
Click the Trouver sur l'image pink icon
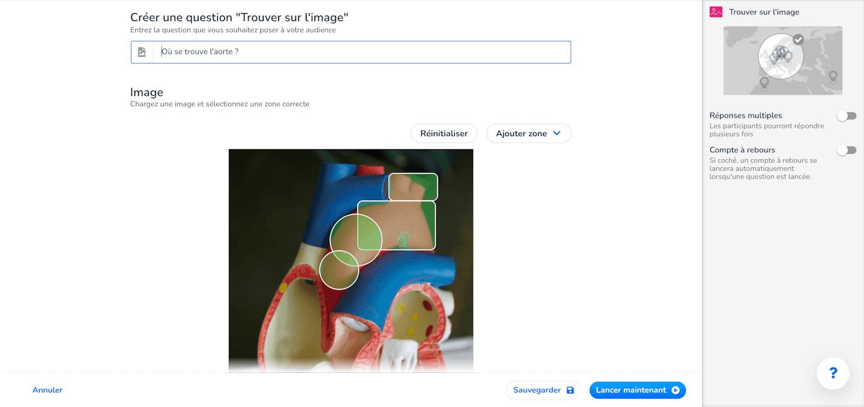click(x=716, y=12)
